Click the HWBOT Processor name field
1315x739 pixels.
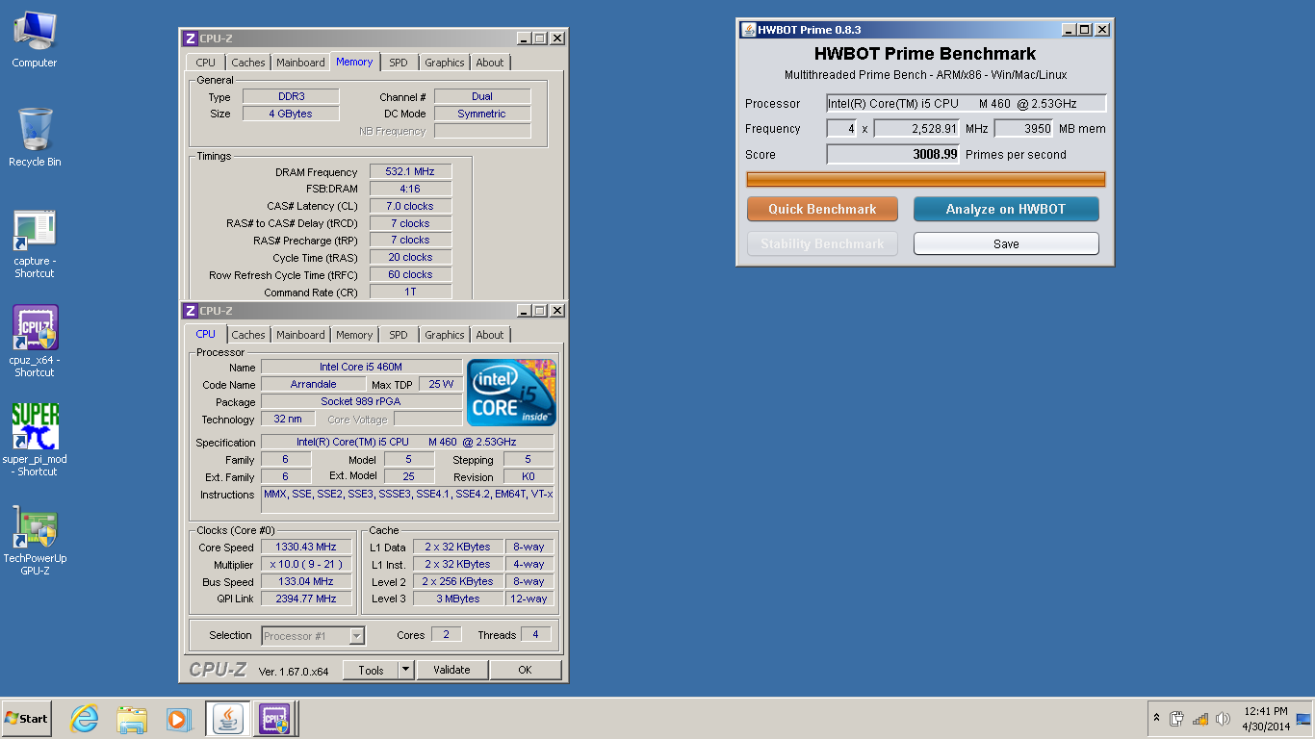[x=967, y=103]
